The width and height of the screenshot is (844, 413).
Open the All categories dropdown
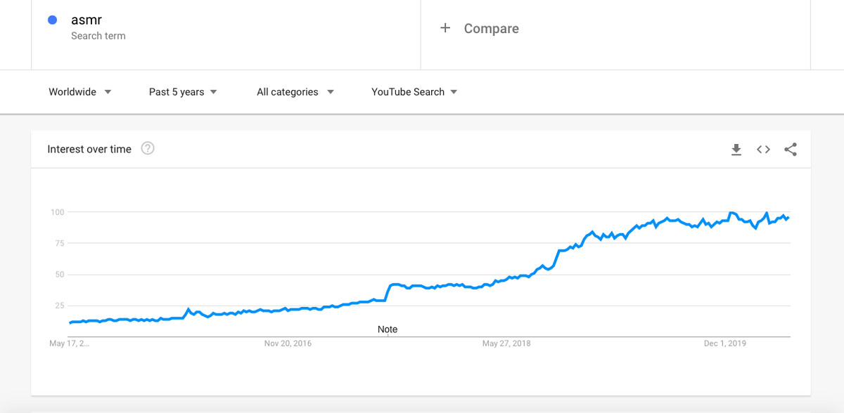pyautogui.click(x=295, y=92)
